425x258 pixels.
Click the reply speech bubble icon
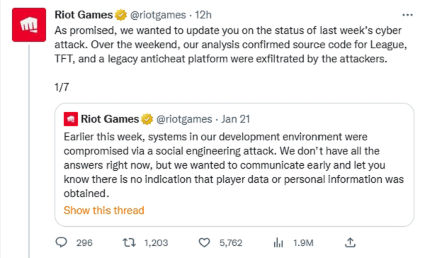(x=61, y=242)
